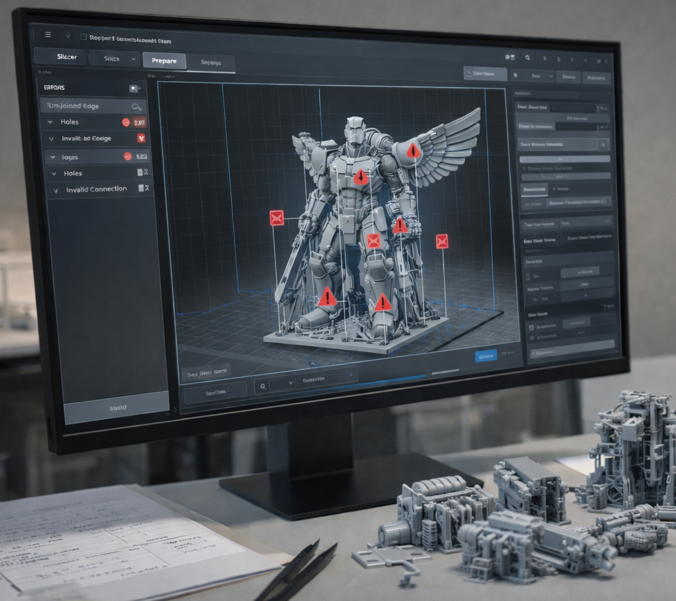The width and height of the screenshot is (676, 601).
Task: Toggle the red circle indicator on first Holes row
Action: tap(126, 122)
